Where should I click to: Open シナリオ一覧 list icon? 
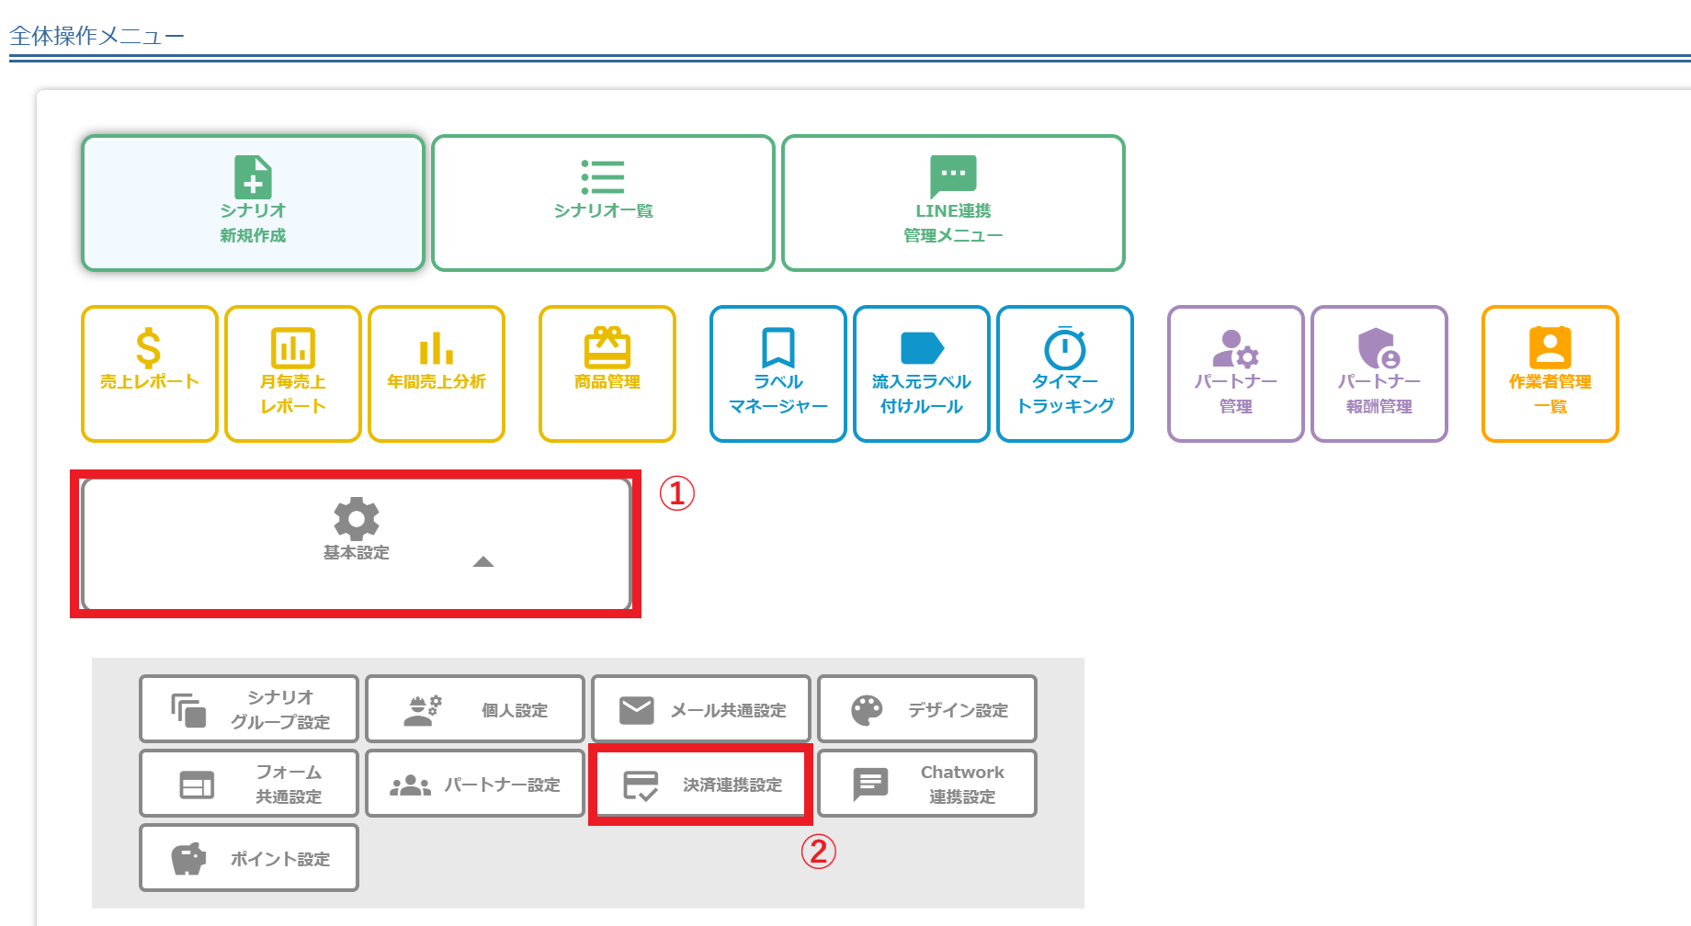coord(603,177)
